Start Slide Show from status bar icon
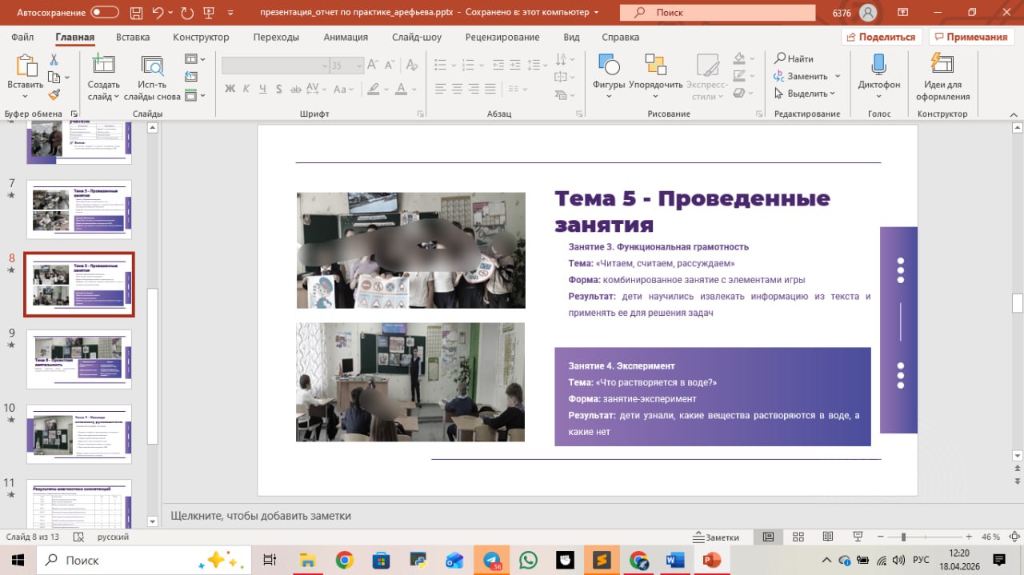Screen dimensions: 1024x575 tap(858, 537)
